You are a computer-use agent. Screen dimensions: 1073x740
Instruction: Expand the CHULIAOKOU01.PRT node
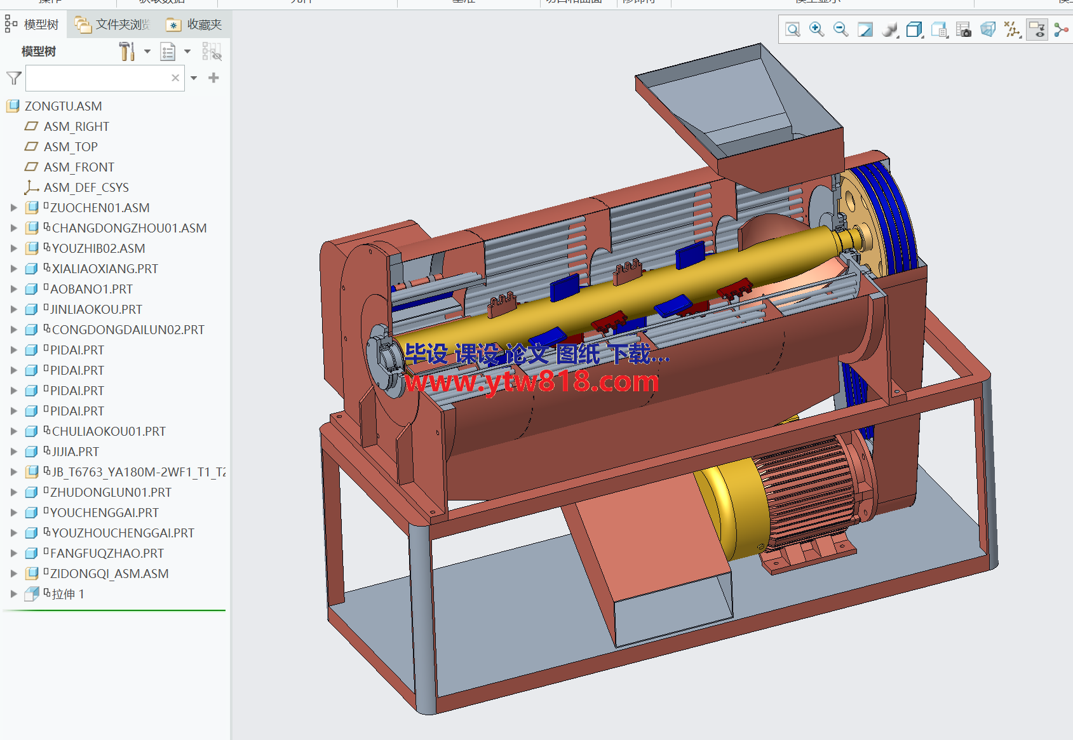click(13, 431)
